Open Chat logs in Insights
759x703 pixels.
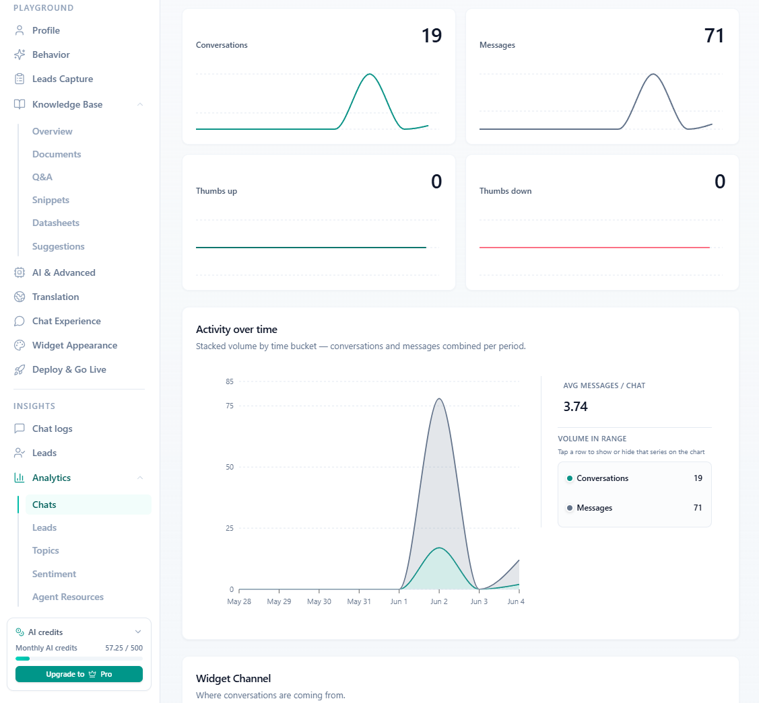tap(53, 429)
